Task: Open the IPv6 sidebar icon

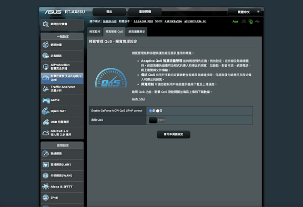Action: coord(46,198)
